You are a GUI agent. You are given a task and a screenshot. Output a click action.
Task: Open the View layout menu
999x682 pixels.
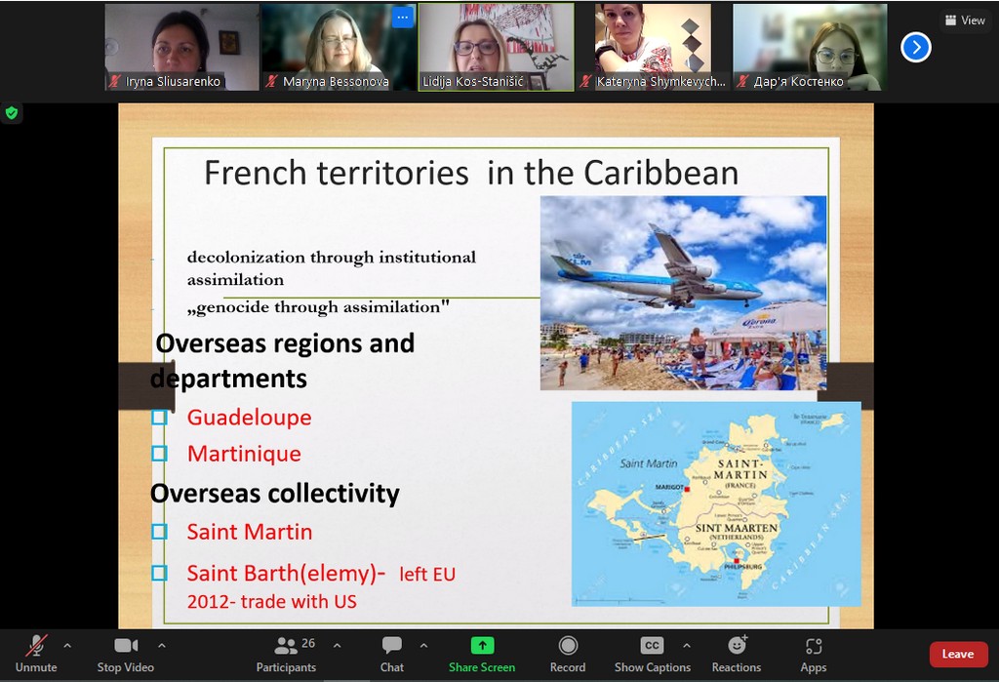(965, 20)
